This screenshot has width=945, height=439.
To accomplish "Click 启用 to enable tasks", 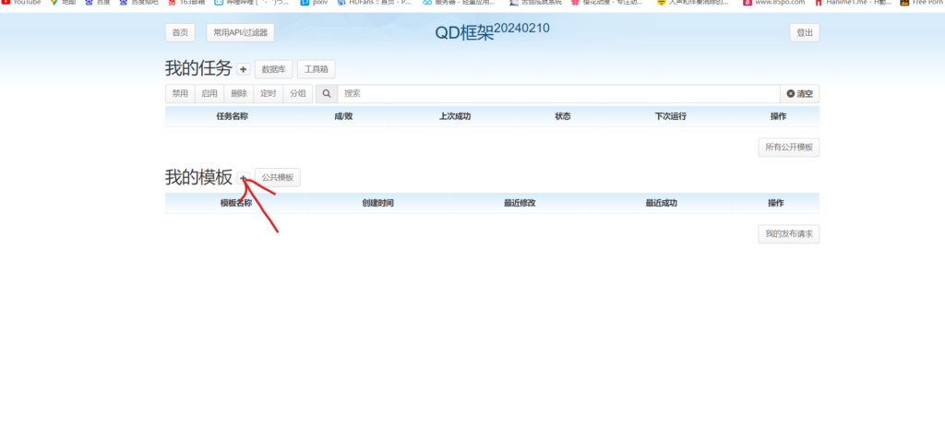I will click(209, 94).
